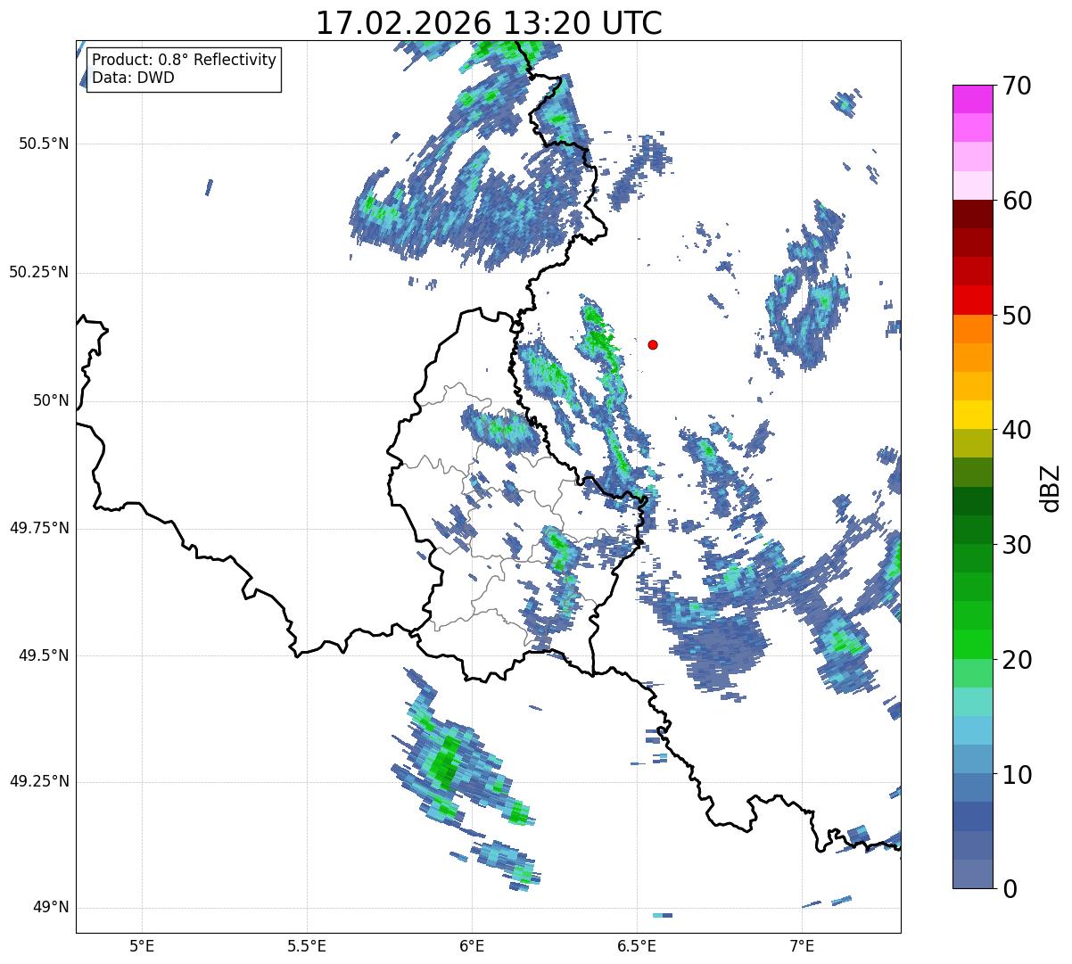This screenshot has height=964, width=1072.
Task: Pick the bright red colorbar swatch near 50
Action: (x=972, y=300)
